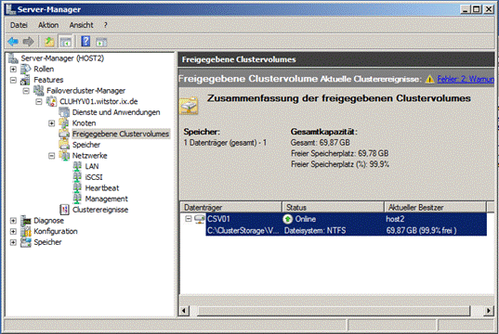Click the horizontal scrollbar left arrow

pos(184,310)
